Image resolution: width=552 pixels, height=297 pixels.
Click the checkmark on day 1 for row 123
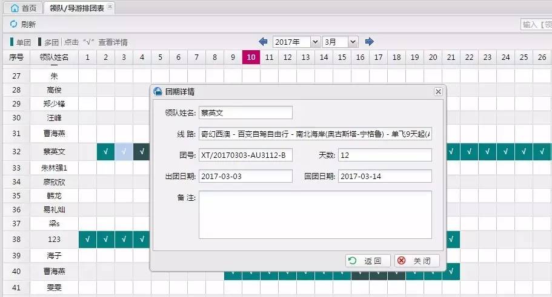click(x=87, y=240)
